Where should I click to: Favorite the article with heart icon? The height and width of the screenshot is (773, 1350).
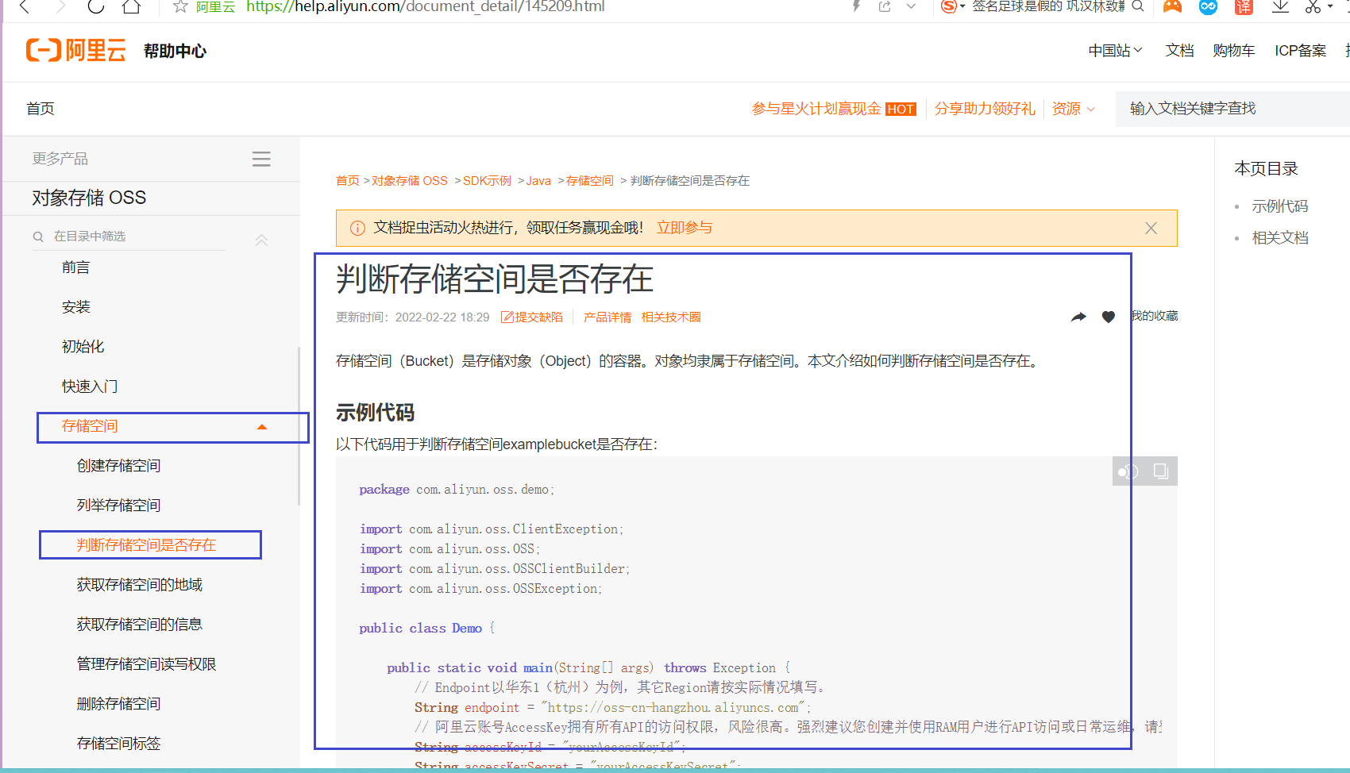(1109, 317)
